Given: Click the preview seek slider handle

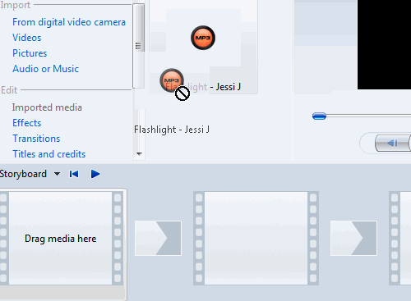Looking at the screenshot, I should pos(319,116).
